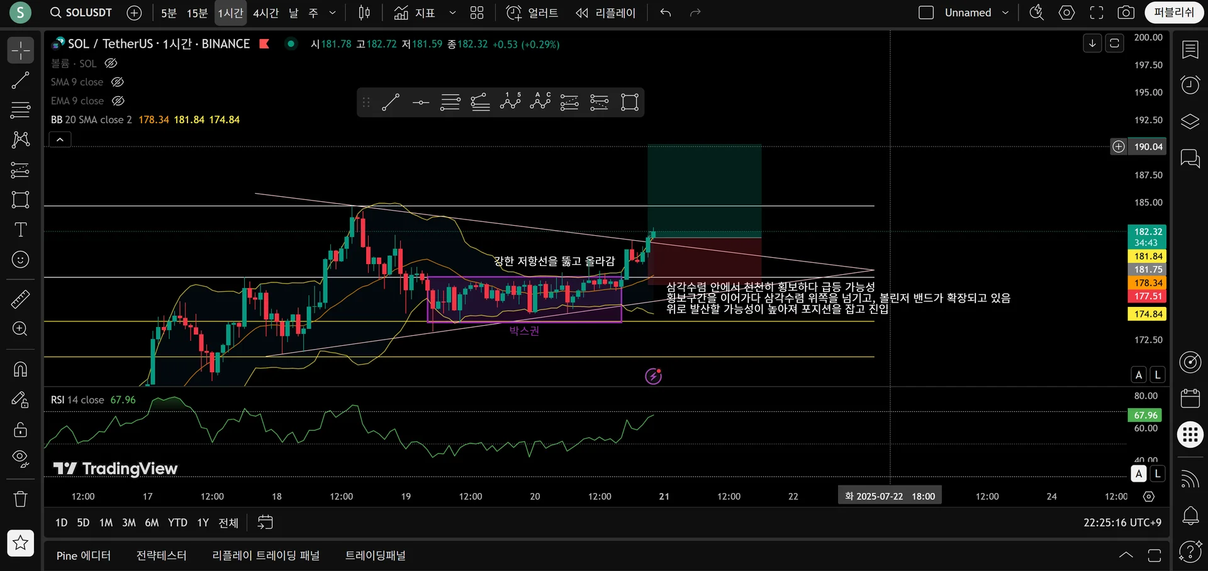The height and width of the screenshot is (571, 1208).
Task: Collapse the indicator legend chevron
Action: [60, 140]
